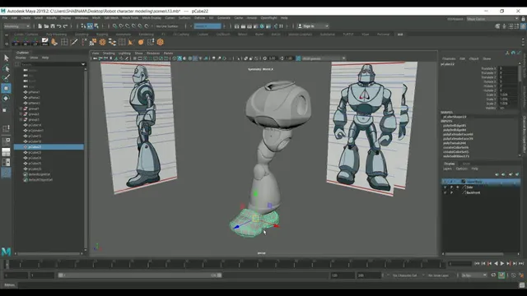Activate the Rotate tool in toolbox
The width and height of the screenshot is (527, 296).
6,99
